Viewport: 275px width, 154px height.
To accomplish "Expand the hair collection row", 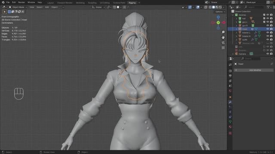I will (x=236, y=18).
